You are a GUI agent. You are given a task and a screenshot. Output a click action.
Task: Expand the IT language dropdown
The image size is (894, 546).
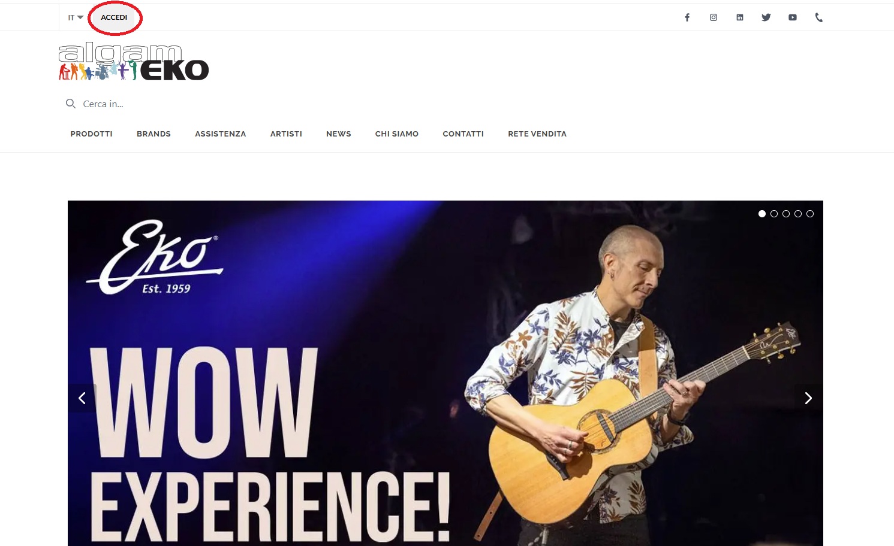point(76,17)
